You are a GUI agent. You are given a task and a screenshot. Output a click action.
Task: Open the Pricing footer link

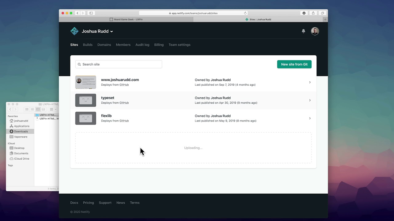(x=88, y=203)
